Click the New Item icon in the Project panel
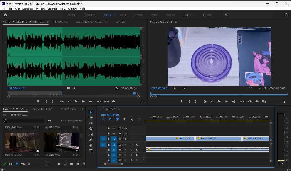The height and width of the screenshot is (171, 291). (x=78, y=164)
